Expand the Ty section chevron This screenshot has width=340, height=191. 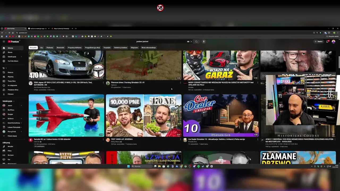(6, 68)
